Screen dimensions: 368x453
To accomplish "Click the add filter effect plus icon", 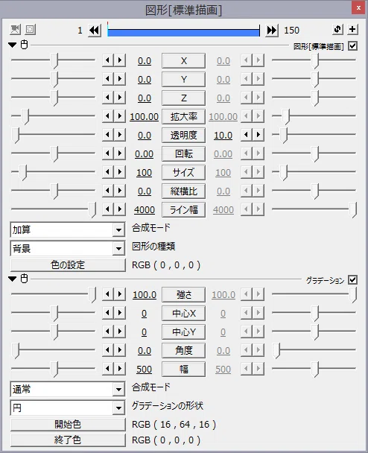I will (x=352, y=29).
